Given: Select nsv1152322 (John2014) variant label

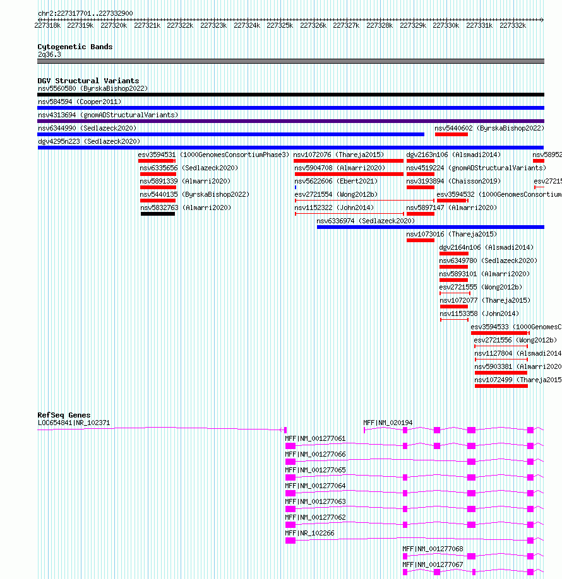Looking at the screenshot, I should [x=334, y=208].
